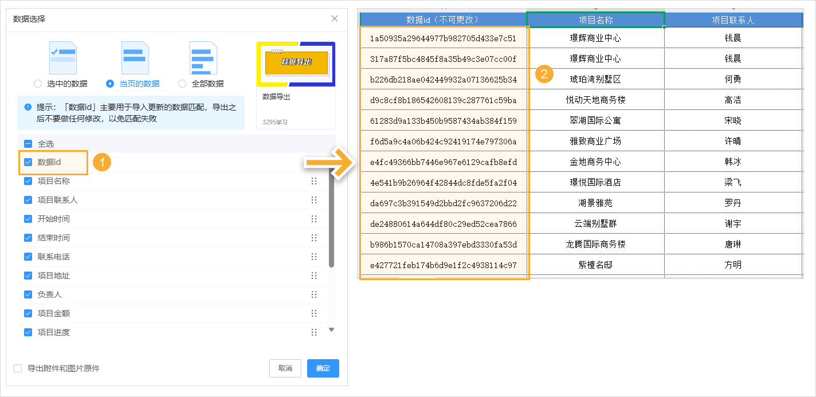This screenshot has height=397, width=816.
Task: Click the drag handle beside 联系电话
Action: click(314, 257)
